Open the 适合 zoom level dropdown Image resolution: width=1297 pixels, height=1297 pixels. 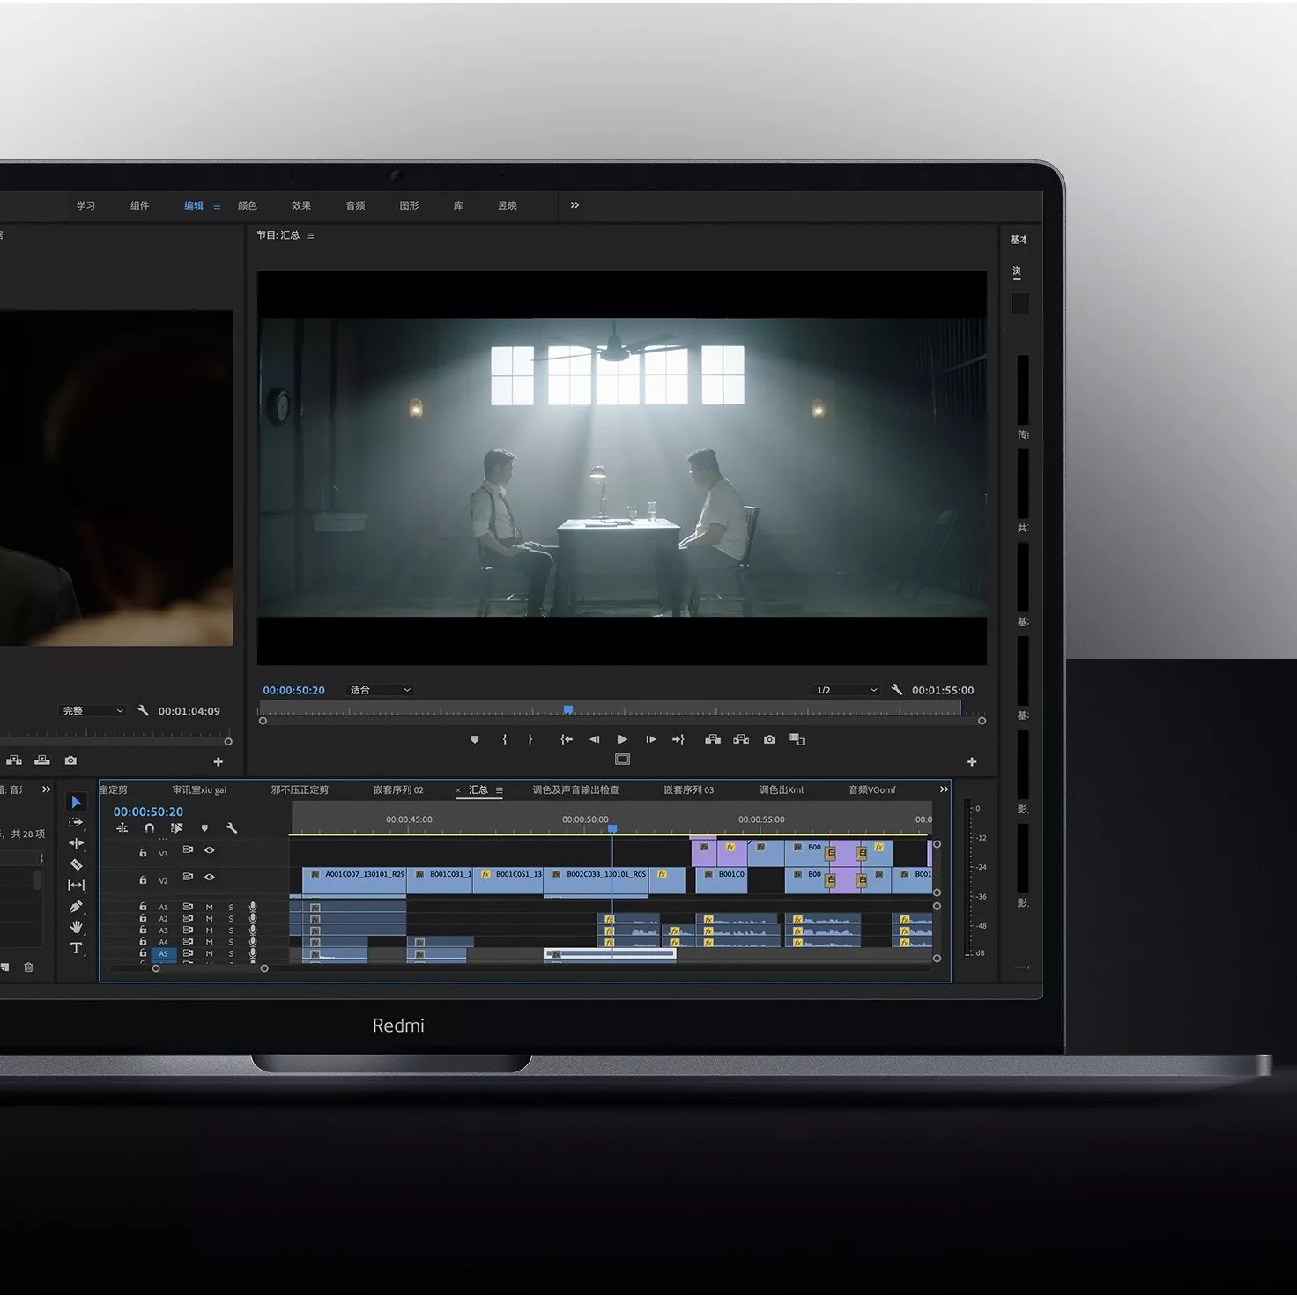(379, 690)
